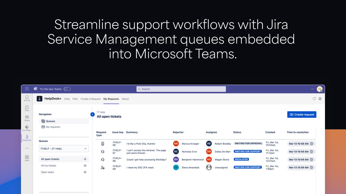Collapse the navigation panel with the arrow
346x194 pixels.
92,114
